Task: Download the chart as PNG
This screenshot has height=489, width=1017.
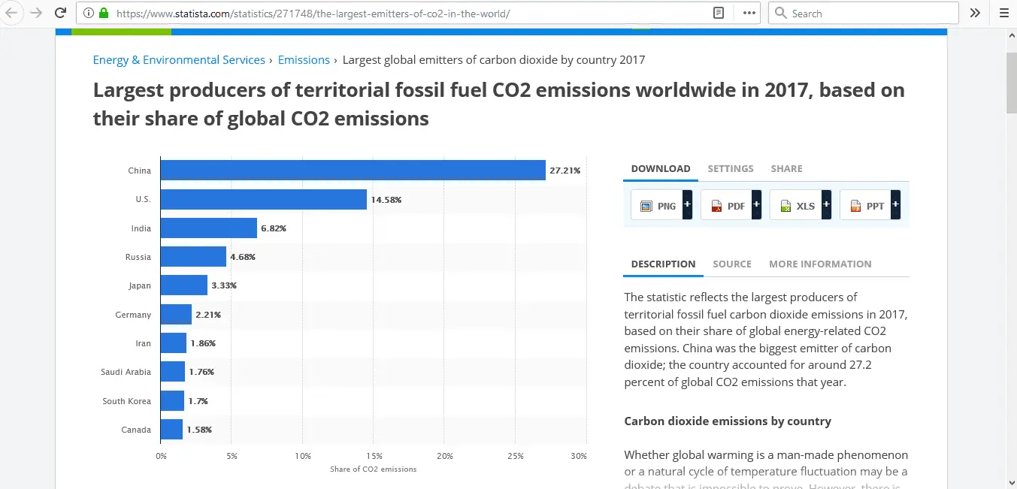Action: pos(658,205)
